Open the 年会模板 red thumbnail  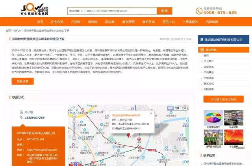(233, 137)
